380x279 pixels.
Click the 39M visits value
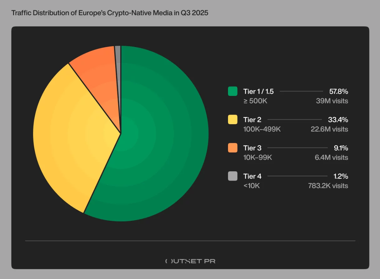[332, 101]
